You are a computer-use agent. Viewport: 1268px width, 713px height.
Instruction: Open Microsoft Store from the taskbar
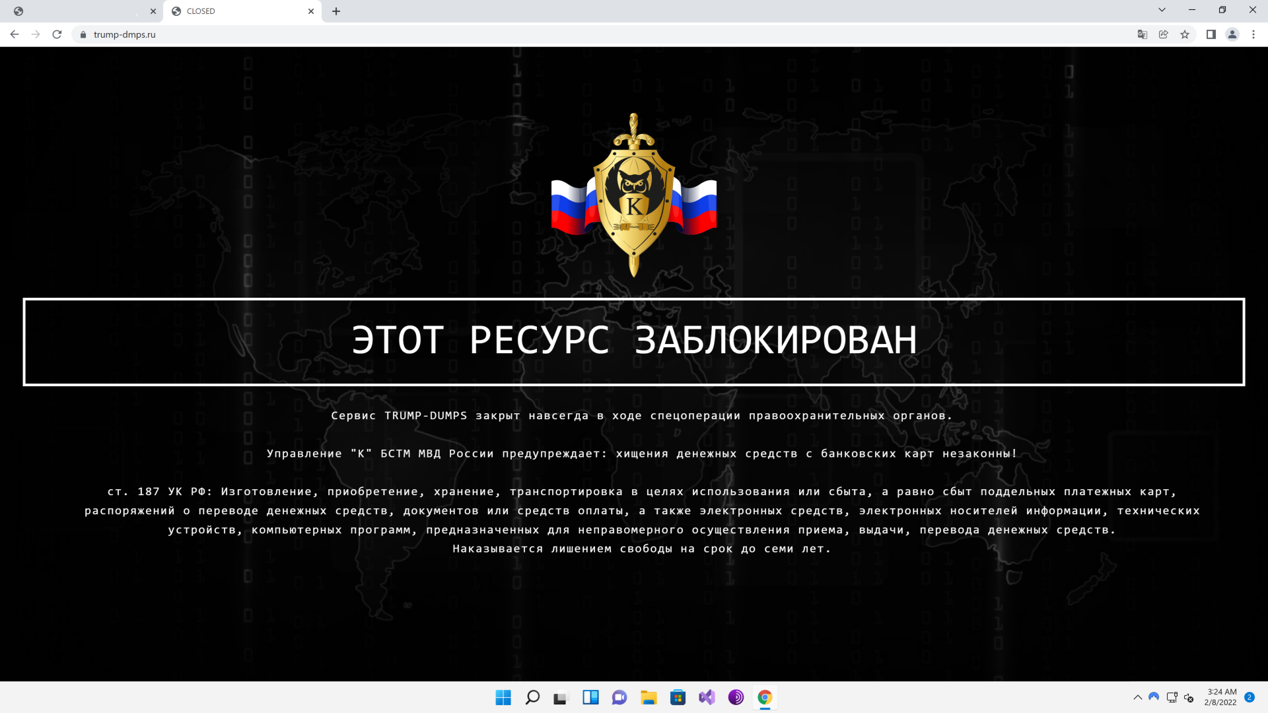tap(678, 697)
